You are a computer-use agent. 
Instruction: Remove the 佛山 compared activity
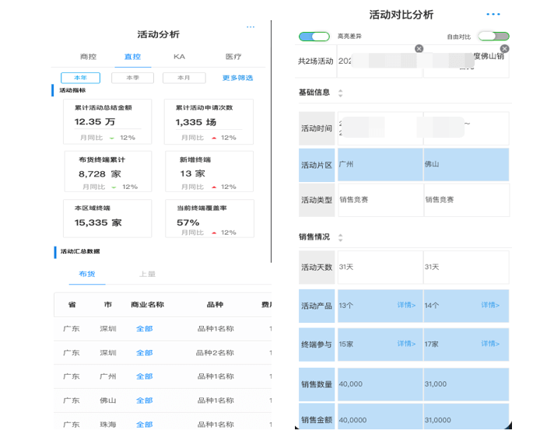[504, 48]
